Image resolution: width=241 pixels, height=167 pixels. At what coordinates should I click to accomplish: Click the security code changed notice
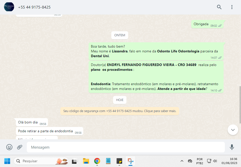[x=120, y=111]
